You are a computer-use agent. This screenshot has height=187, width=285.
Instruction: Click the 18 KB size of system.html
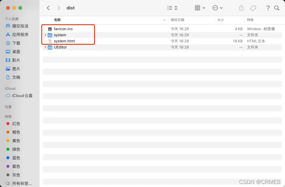point(237,41)
